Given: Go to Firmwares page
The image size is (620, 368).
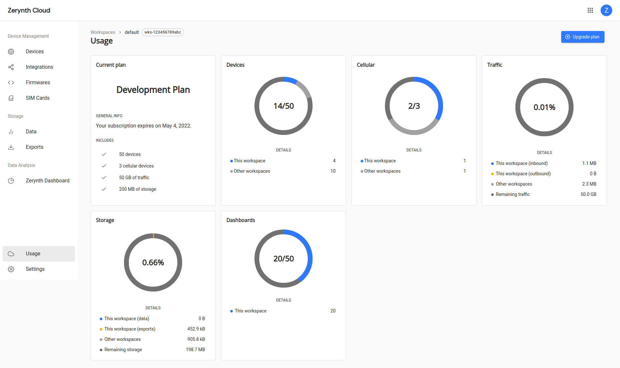Looking at the screenshot, I should pos(39,83).
